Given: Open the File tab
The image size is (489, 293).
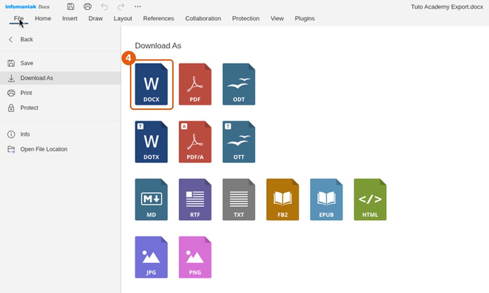Looking at the screenshot, I should pos(19,18).
